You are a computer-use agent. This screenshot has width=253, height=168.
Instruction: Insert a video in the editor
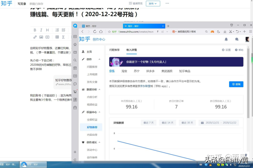pos(47,37)
